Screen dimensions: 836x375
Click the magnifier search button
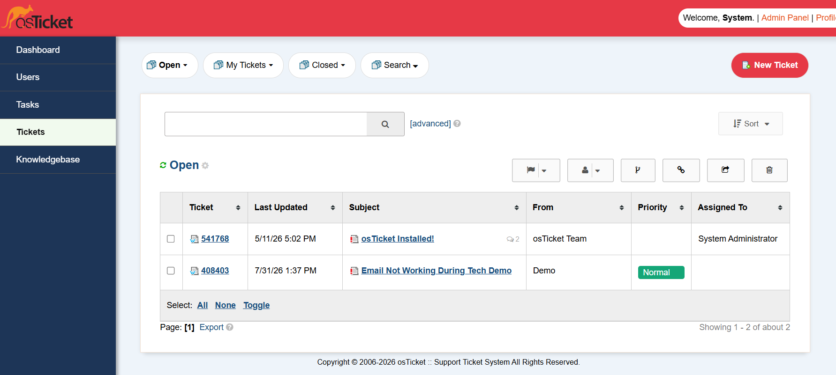pyautogui.click(x=385, y=124)
